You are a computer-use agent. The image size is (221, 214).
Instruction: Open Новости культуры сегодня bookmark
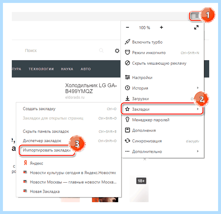[69, 173]
